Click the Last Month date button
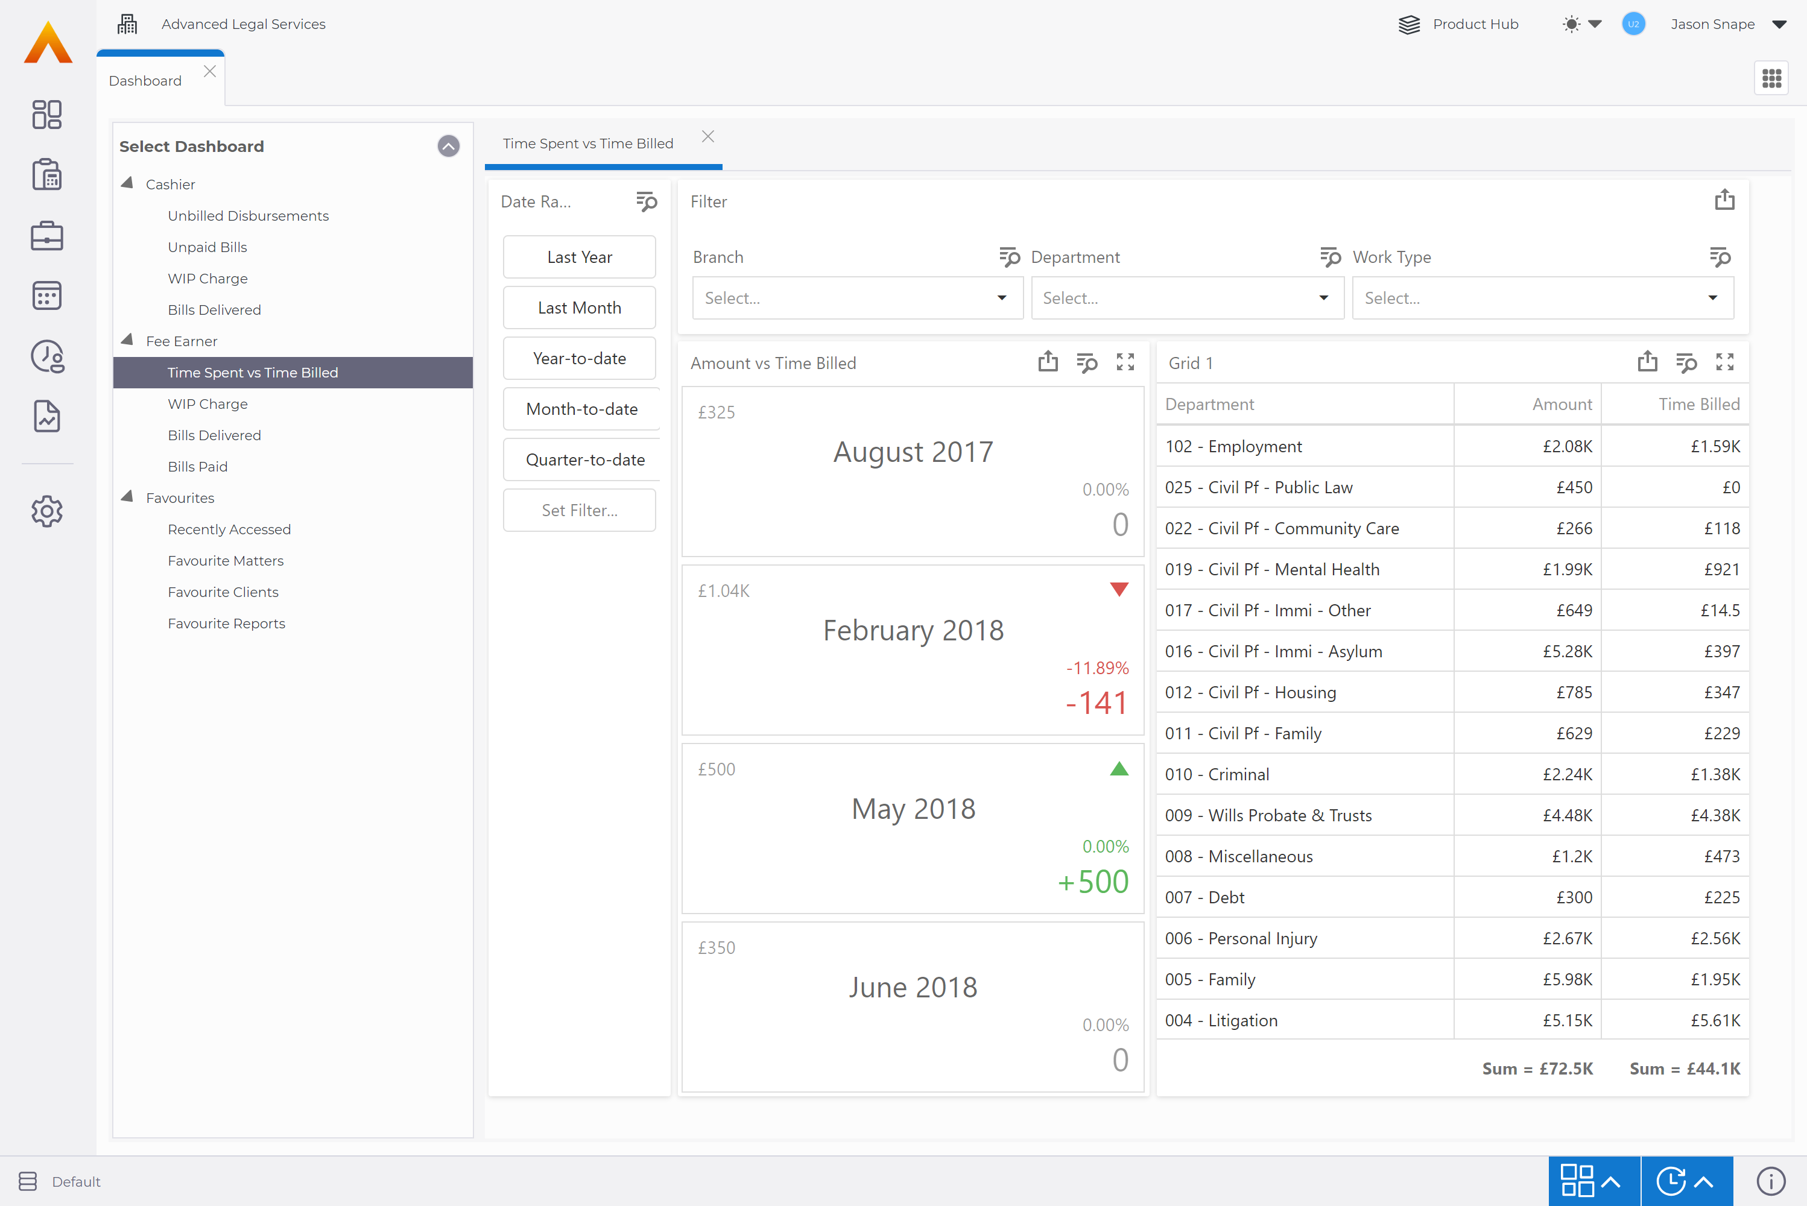This screenshot has height=1206, width=1807. [579, 308]
